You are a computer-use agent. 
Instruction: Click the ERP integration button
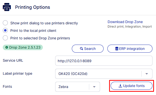(x=130, y=49)
